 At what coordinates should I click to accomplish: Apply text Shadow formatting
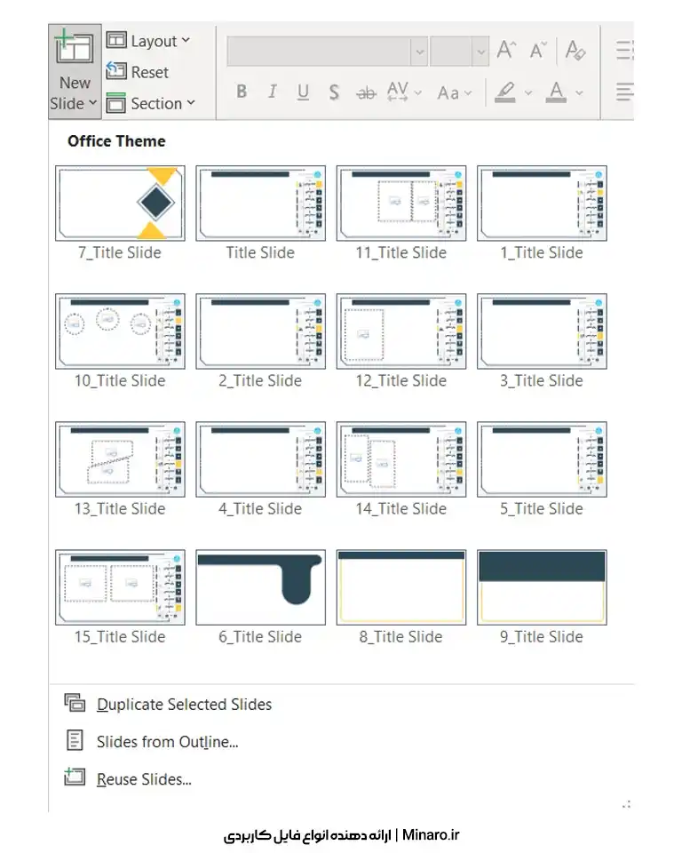334,92
